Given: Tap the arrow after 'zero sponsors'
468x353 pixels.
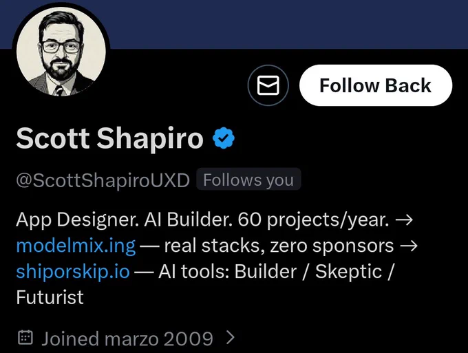Looking at the screenshot, I should click(409, 246).
